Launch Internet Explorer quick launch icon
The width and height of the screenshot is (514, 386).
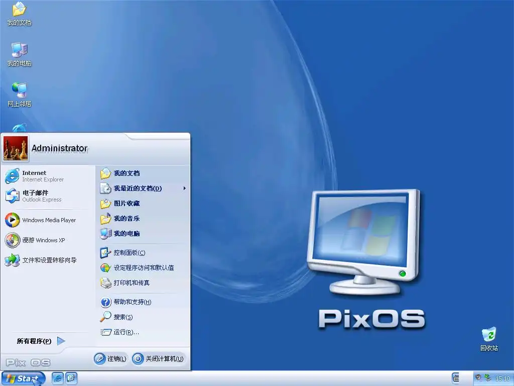[57, 378]
